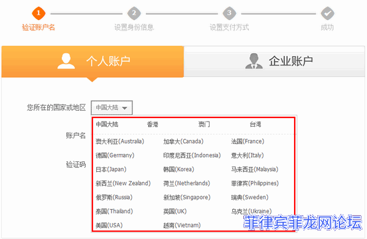The width and height of the screenshot is (367, 239).
Task: Click the step 3 diamond icon
Action: 229,13
